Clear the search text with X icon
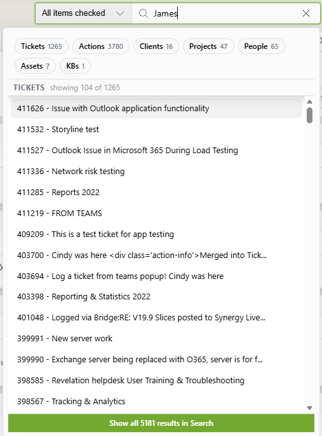Screen dimensions: 322x436 pos(306,13)
